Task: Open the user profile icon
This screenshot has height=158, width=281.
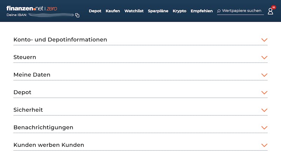Action: click(x=270, y=11)
